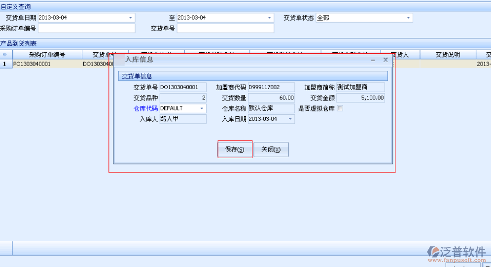Click the 交货说明 column header
The image size is (491, 268).
(448, 55)
